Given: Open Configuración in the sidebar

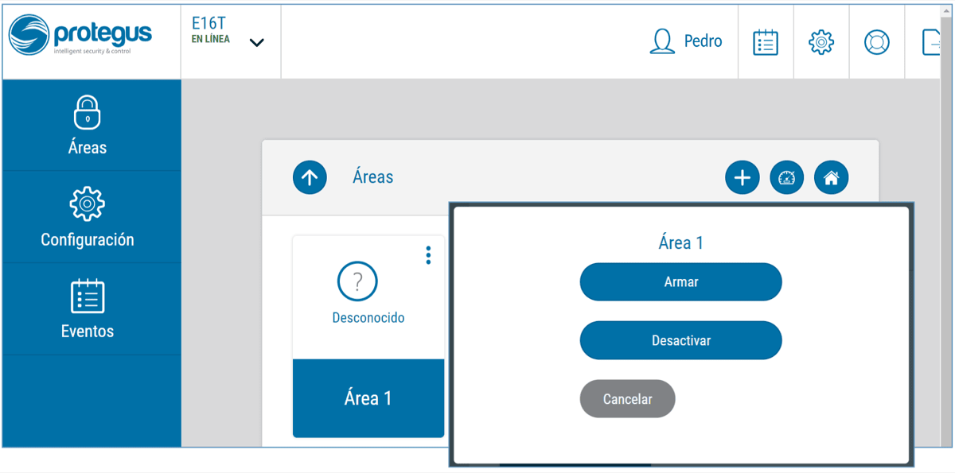Looking at the screenshot, I should [x=88, y=217].
